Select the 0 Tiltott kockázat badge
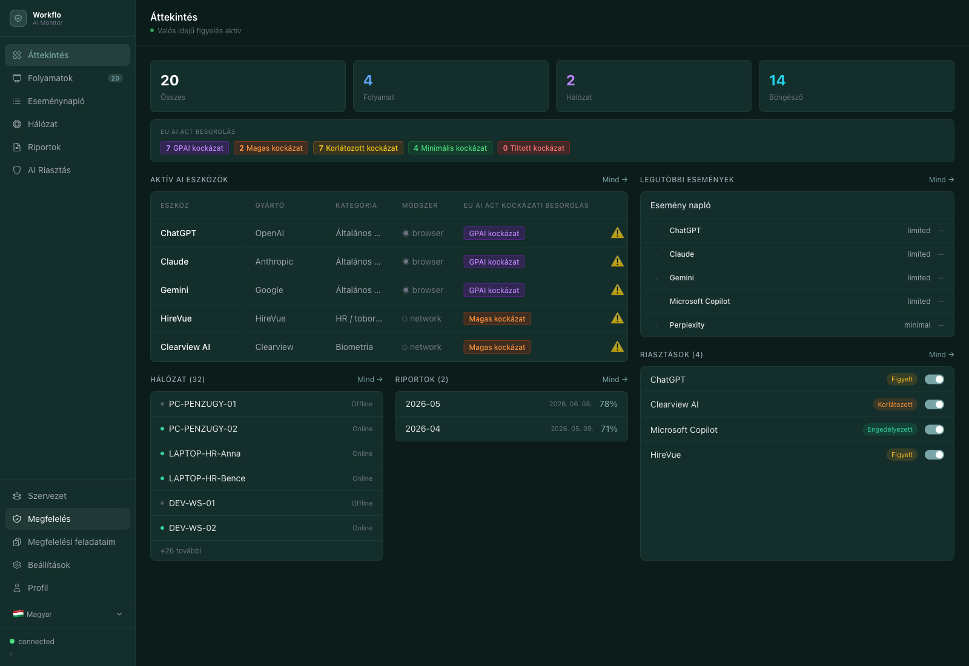 (534, 148)
